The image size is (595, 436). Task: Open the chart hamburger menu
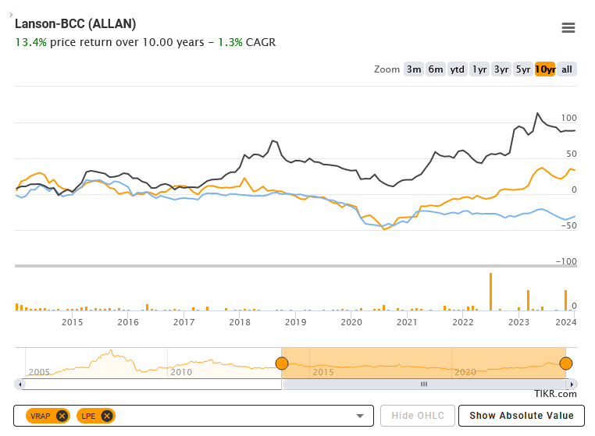(x=568, y=28)
